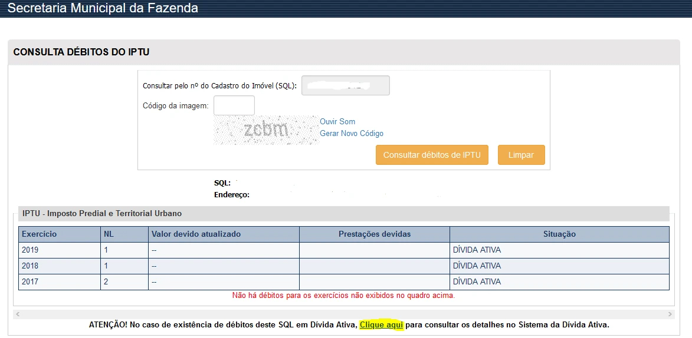The width and height of the screenshot is (692, 338).
Task: Click the horizontal scrollbar left arrow
Action: [18, 314]
